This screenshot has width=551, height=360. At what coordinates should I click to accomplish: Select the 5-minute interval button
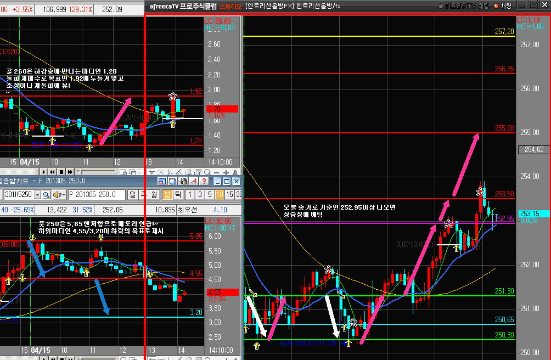click(x=209, y=195)
